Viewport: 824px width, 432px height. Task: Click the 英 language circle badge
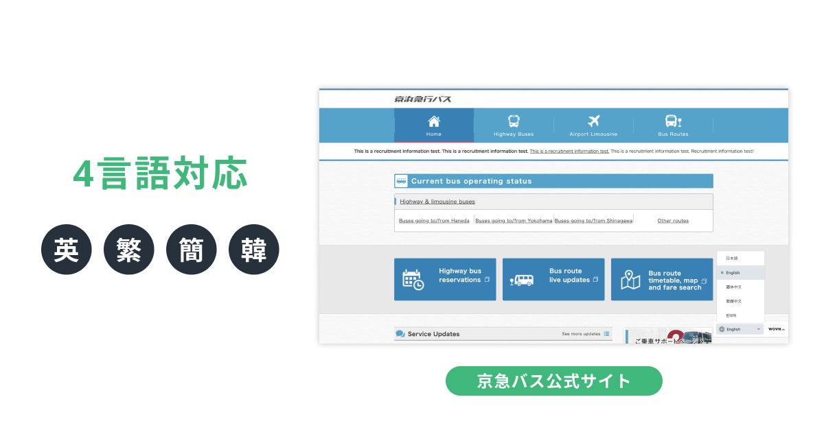[67, 250]
